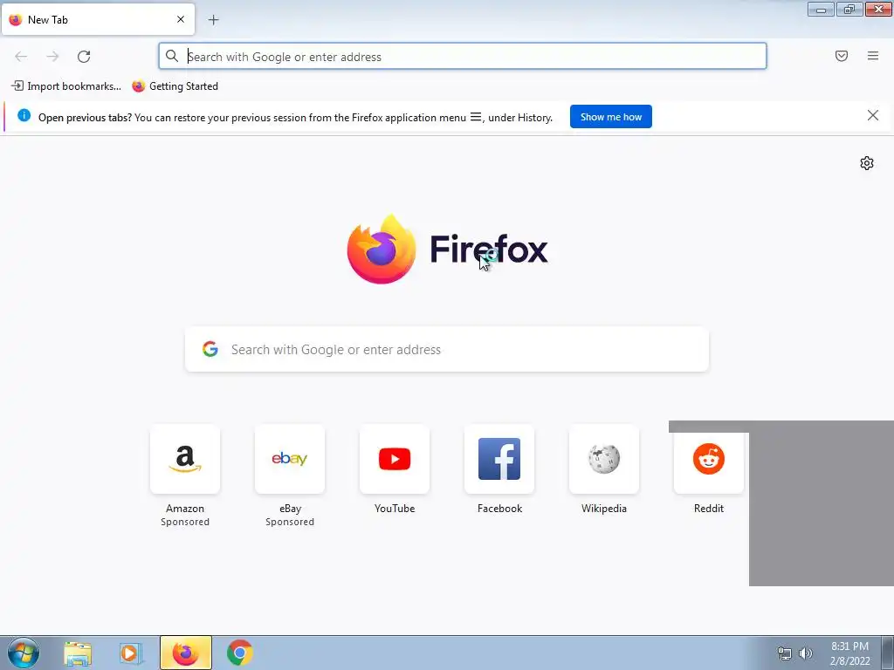Open new tab personalize settings gear
This screenshot has height=670, width=894.
click(867, 163)
